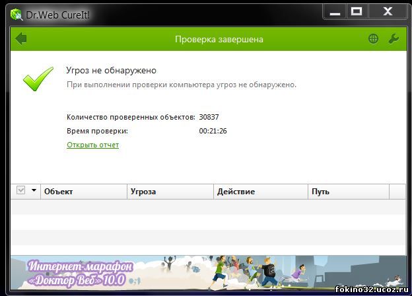
Task: Open the report via Открыть отчет
Action: pyautogui.click(x=92, y=145)
